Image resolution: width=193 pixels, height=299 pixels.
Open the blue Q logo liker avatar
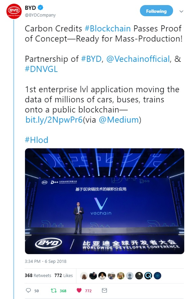(x=148, y=276)
